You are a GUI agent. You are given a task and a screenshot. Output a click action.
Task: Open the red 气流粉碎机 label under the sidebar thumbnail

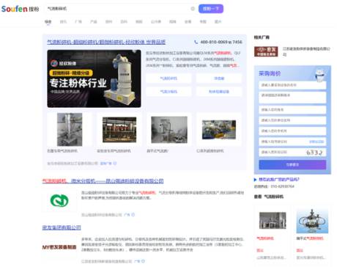point(265,238)
